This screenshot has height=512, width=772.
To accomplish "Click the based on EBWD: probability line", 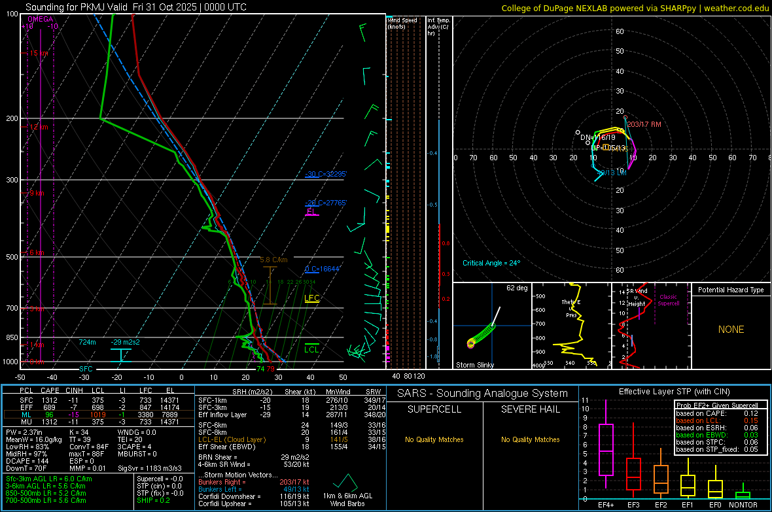I will [717, 435].
